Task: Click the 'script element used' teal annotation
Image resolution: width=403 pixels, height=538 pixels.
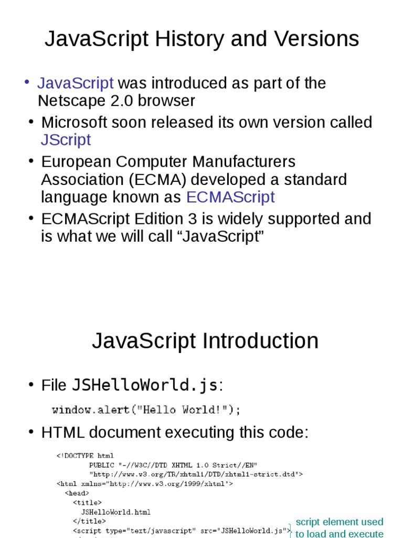Action: click(340, 522)
